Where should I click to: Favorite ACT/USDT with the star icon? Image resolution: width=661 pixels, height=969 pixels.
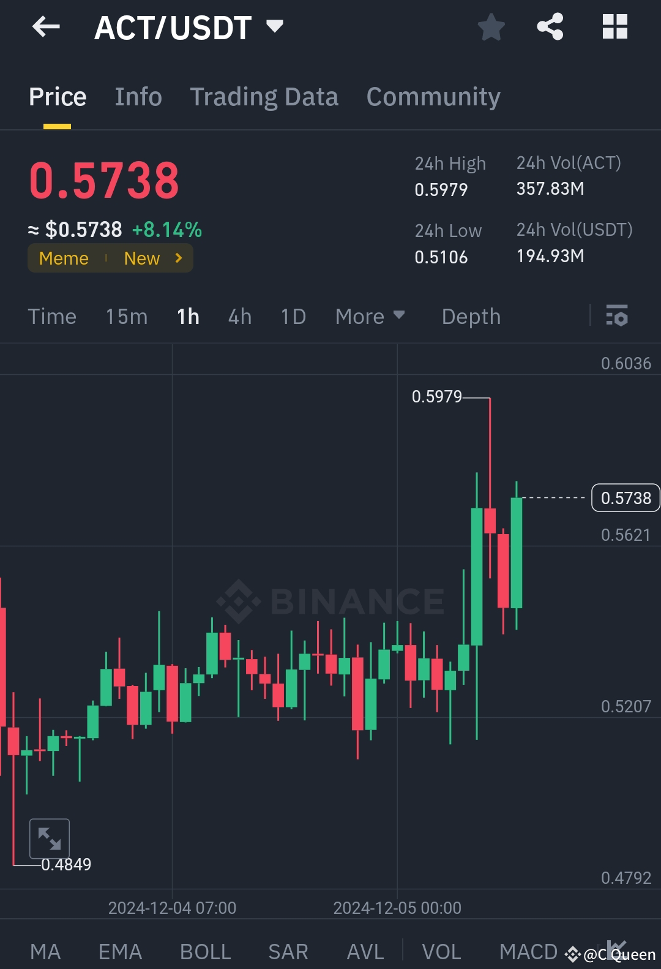pyautogui.click(x=491, y=26)
